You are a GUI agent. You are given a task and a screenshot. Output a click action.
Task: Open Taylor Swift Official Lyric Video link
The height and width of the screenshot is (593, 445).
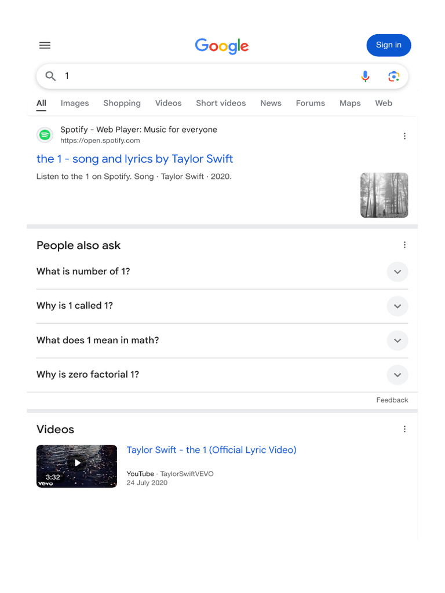pos(211,450)
